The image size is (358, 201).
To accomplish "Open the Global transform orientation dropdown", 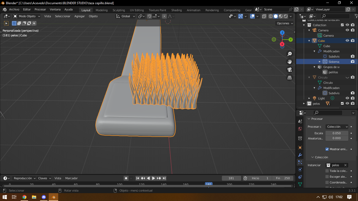I will (126, 16).
